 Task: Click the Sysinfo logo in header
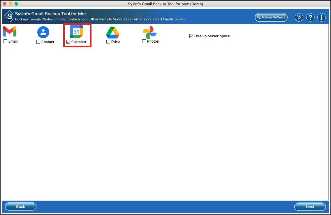pos(9,16)
